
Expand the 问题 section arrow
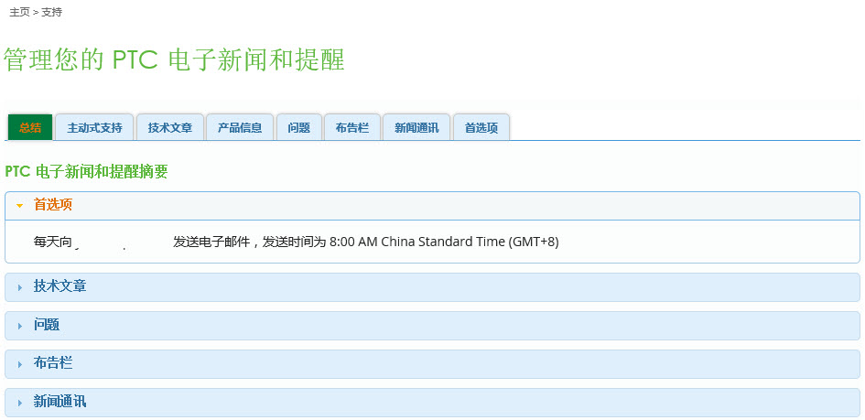20,326
